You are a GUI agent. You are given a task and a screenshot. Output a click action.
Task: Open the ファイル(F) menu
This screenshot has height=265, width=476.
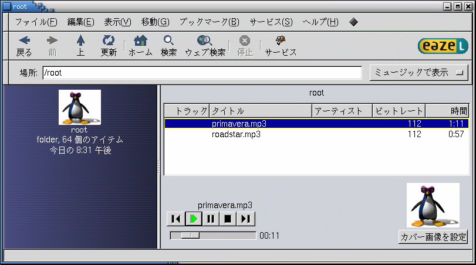(x=36, y=22)
